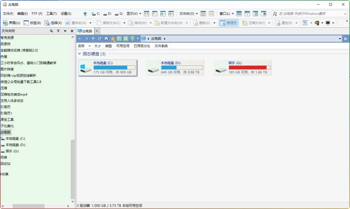350x209 pixels.
Task: Collapse the 固态硬盘 (3) drive group
Action: point(80,54)
